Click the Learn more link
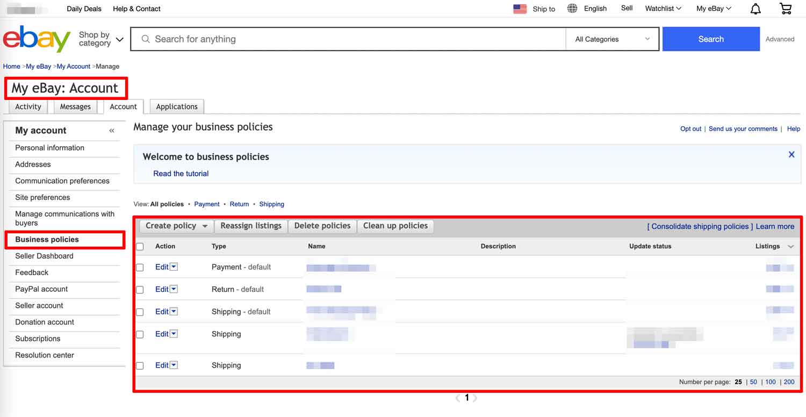The width and height of the screenshot is (806, 417). pyautogui.click(x=775, y=227)
